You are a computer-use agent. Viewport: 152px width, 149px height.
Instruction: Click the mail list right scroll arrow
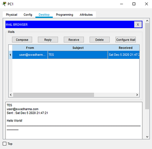point(137,95)
